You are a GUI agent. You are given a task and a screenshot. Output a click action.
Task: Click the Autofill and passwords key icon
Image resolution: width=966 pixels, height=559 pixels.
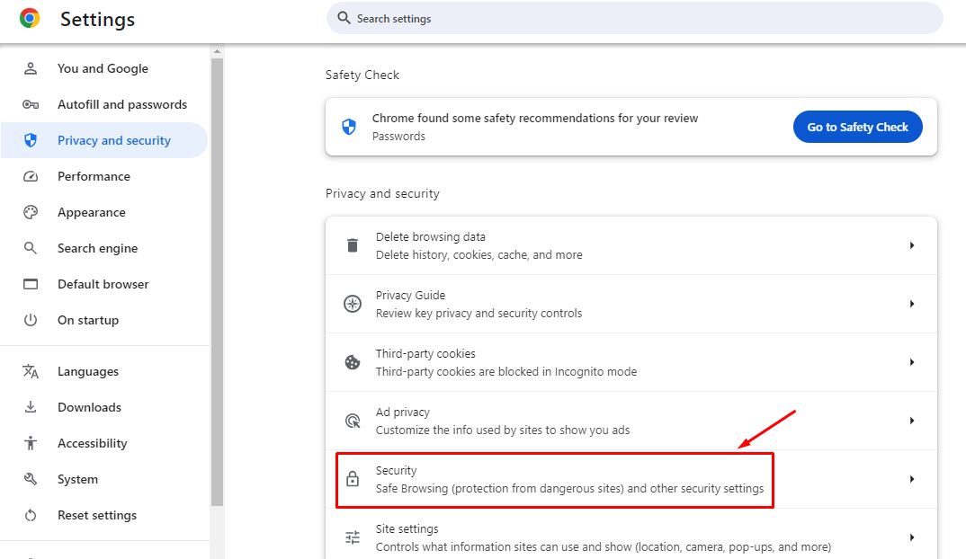pos(31,104)
